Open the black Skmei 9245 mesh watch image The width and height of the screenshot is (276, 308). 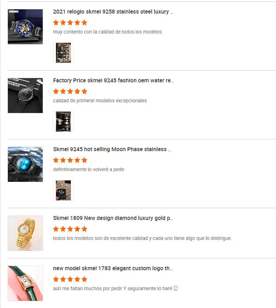pos(25,96)
